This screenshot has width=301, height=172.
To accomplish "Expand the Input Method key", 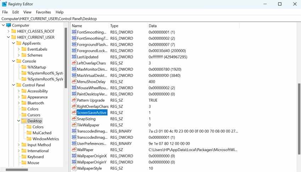I will click(x=19, y=145).
